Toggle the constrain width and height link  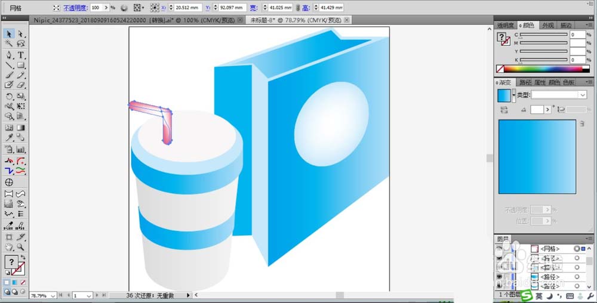point(298,8)
